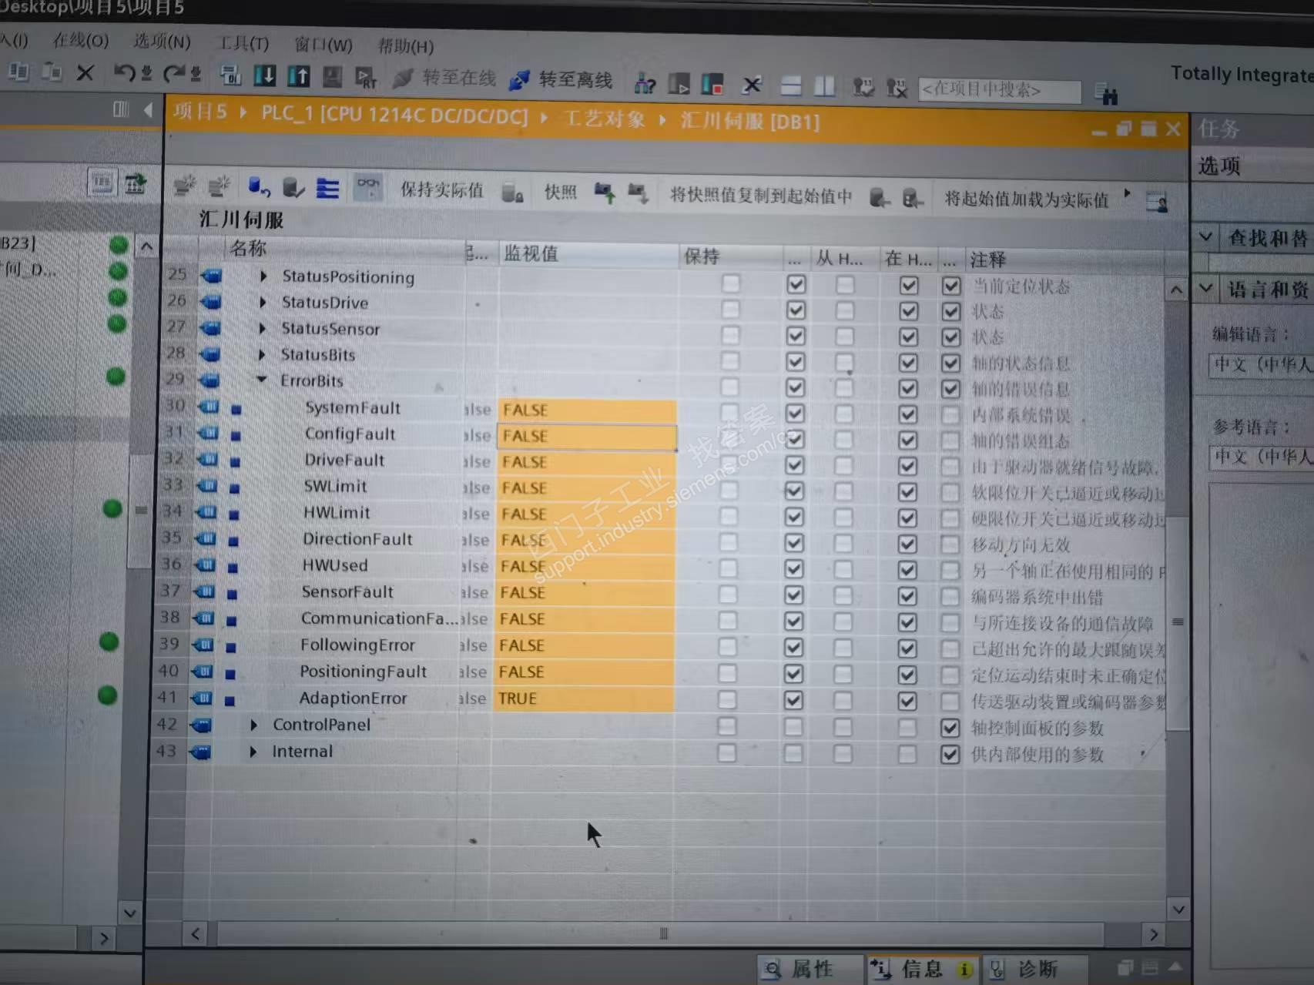
Task: Expand the StatusBits row
Action: coord(262,354)
